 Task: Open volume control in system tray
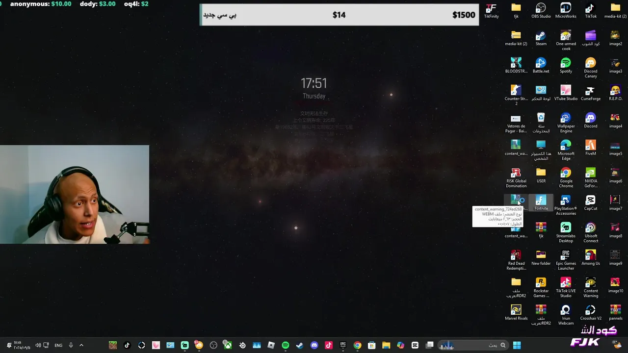pyautogui.click(x=38, y=345)
